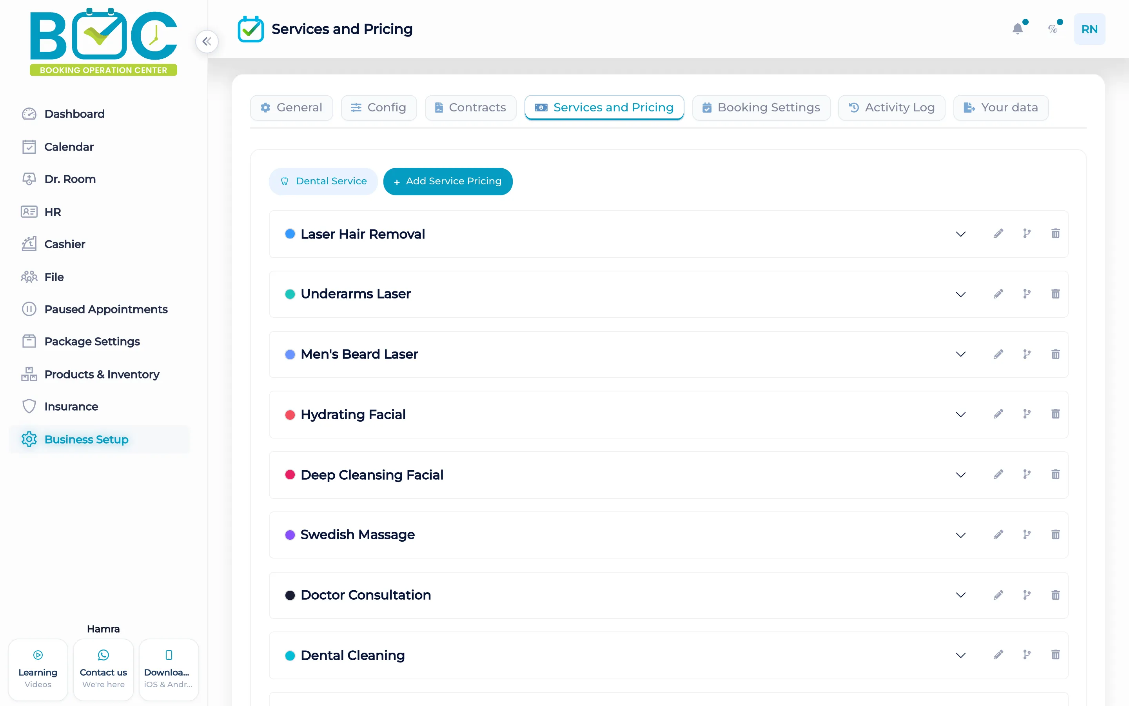Screen dimensions: 1129x706
Task: Open the notifications bell
Action: (1018, 29)
